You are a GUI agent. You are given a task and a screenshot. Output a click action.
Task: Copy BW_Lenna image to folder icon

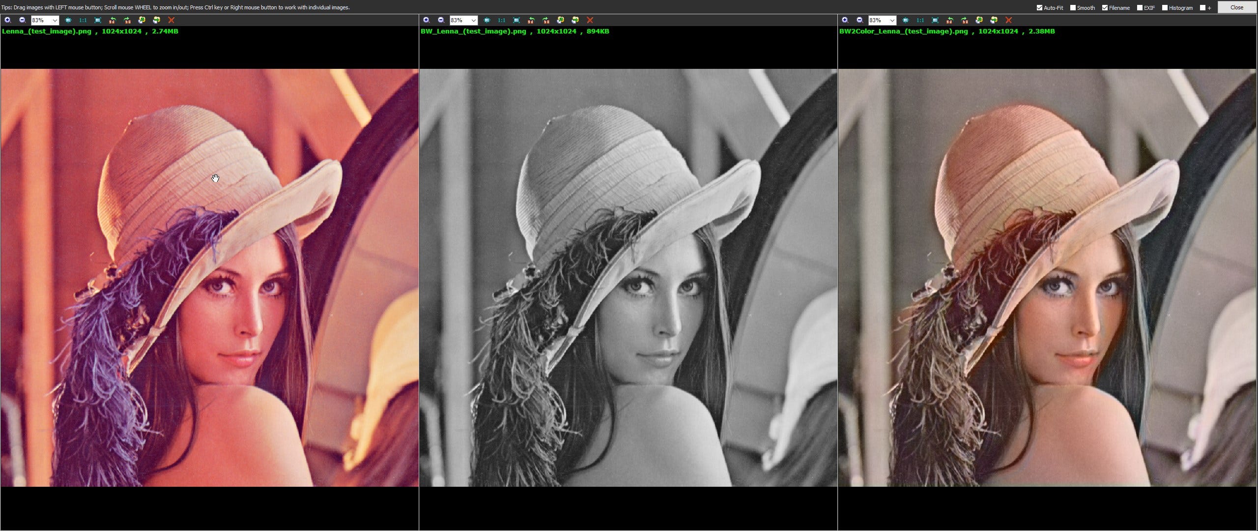pos(560,20)
